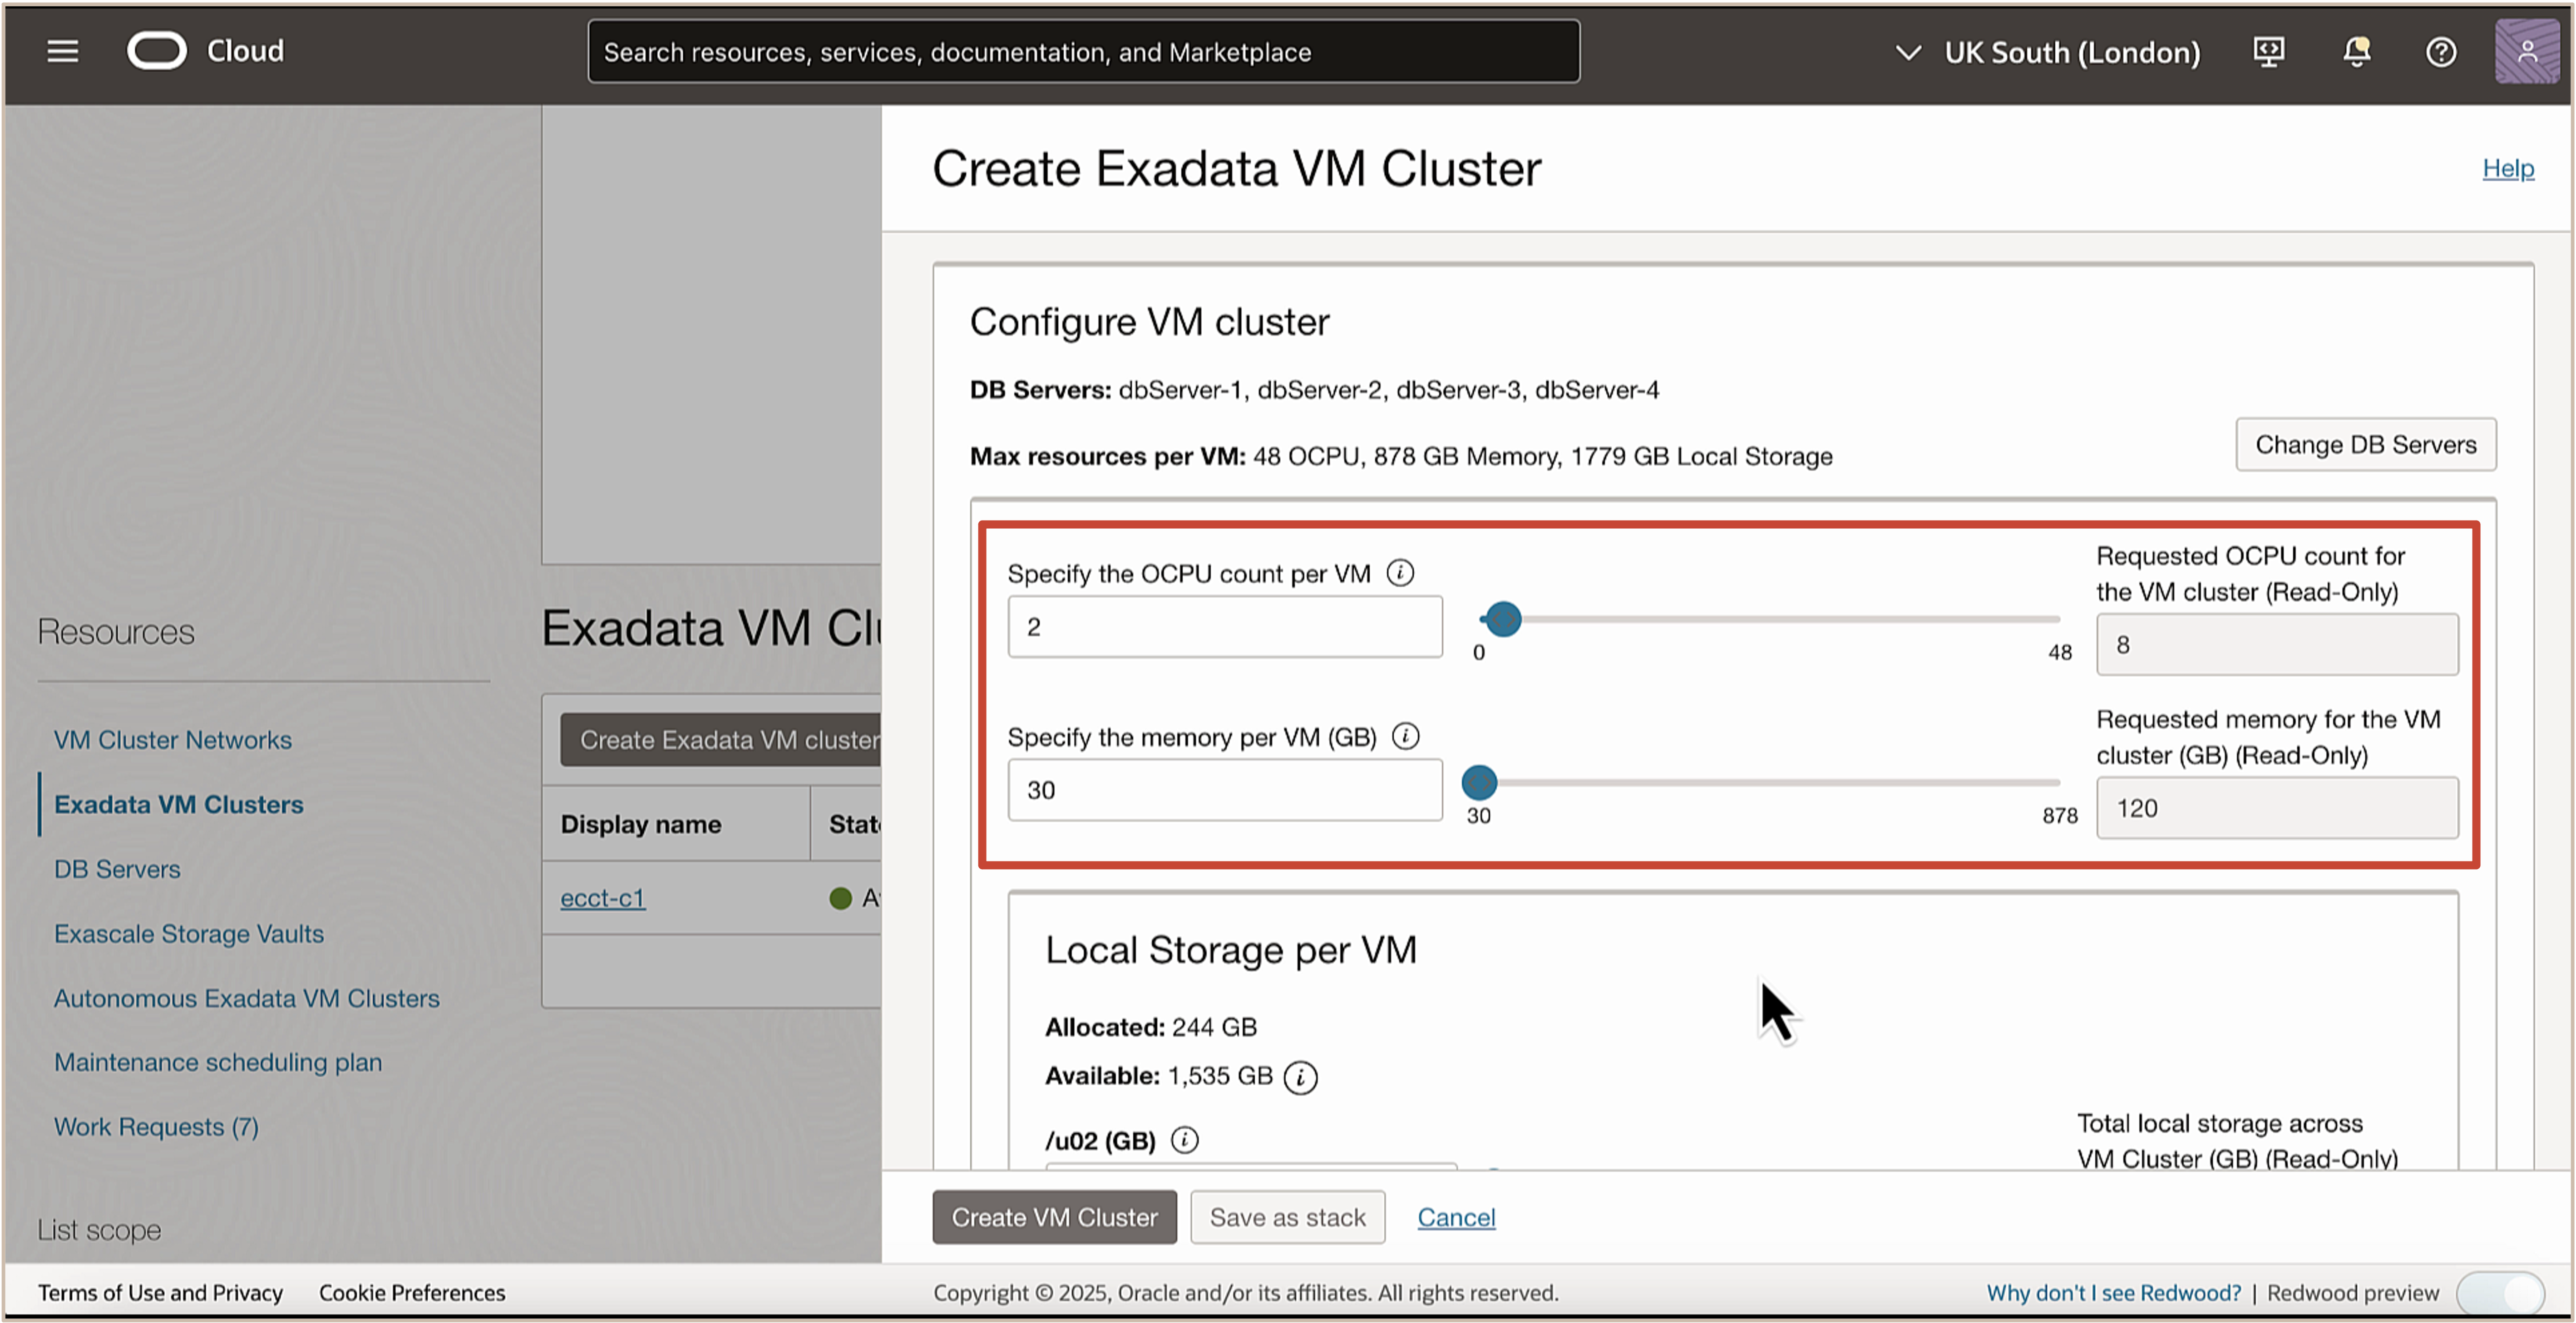Click the Change DB Servers button
2576x1323 pixels.
click(x=2365, y=444)
